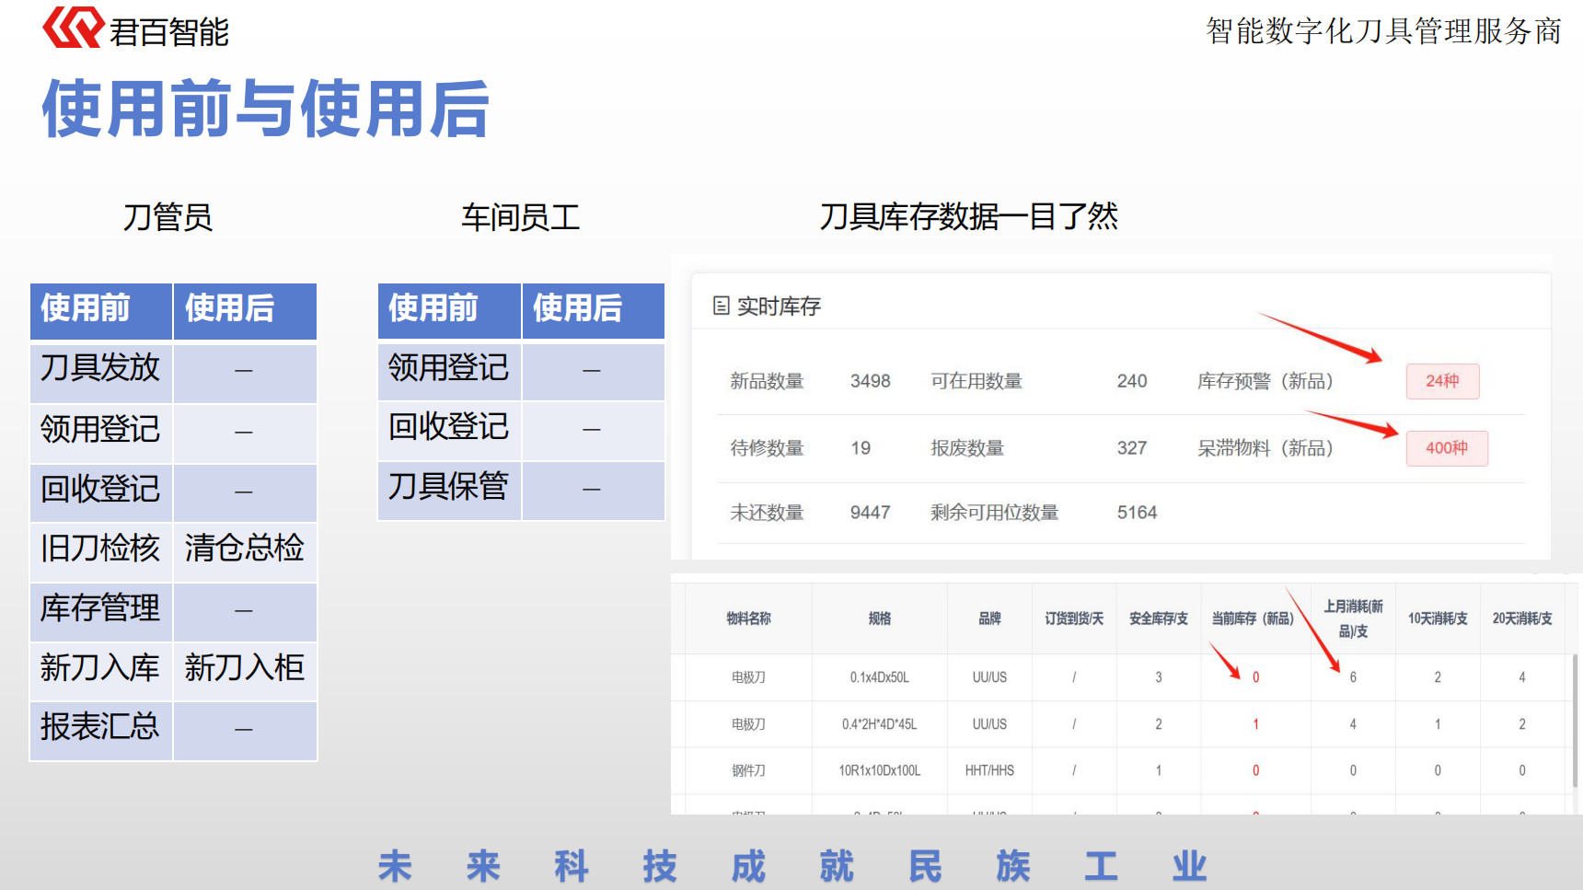This screenshot has width=1583, height=890.
Task: Click the 当前库存（新品）column header
Action: [1252, 618]
